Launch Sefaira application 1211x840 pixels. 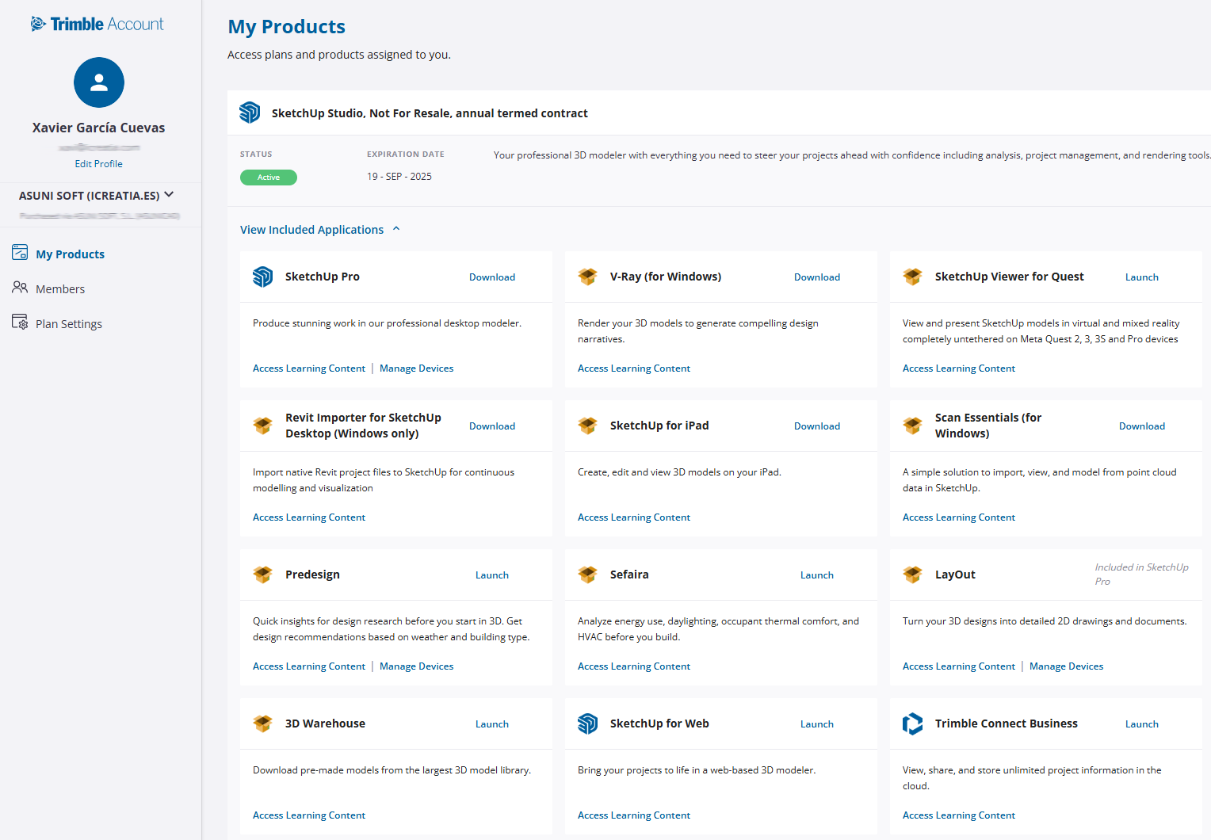point(816,575)
